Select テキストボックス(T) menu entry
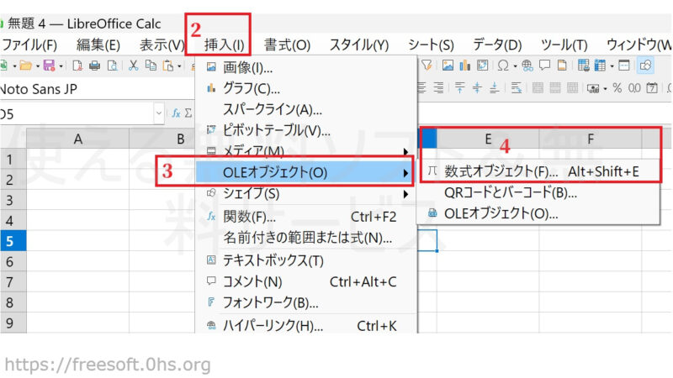 click(306, 260)
